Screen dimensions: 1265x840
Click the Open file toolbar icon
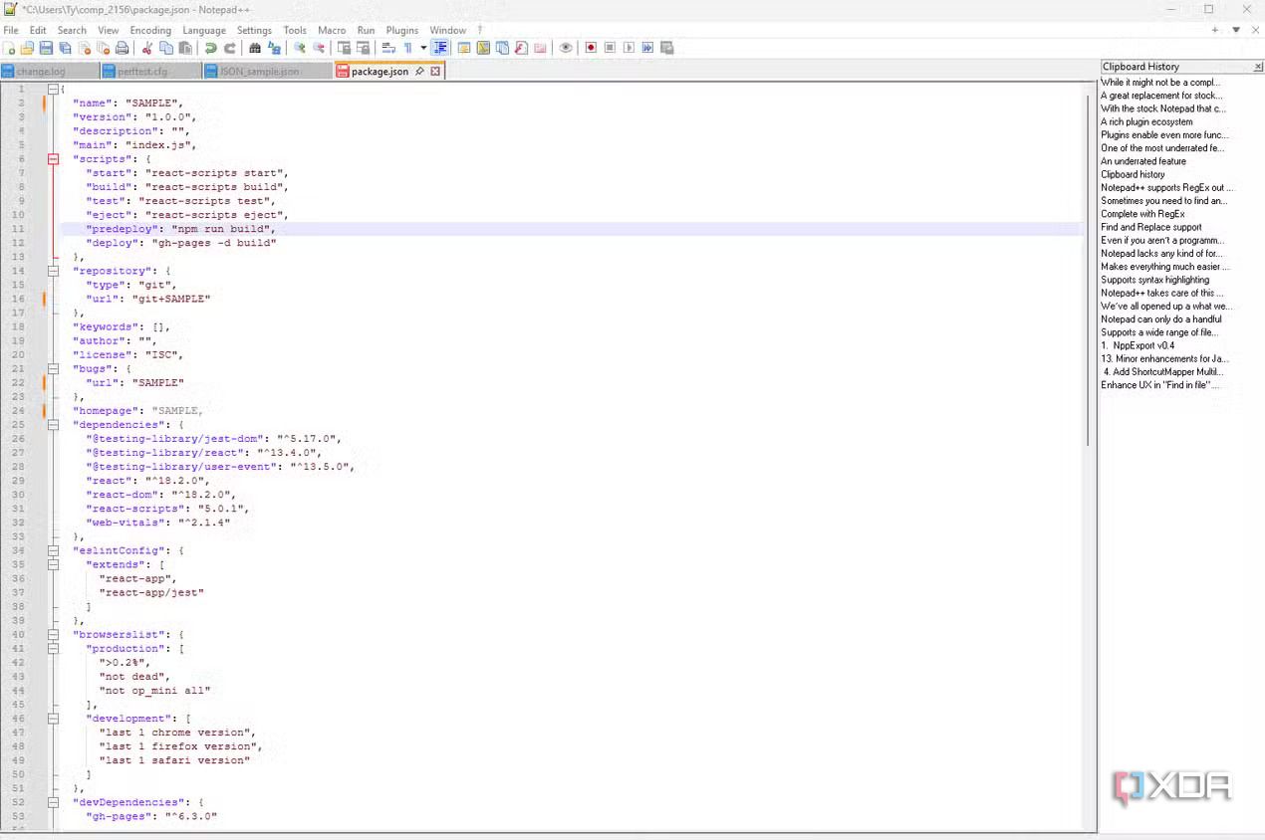click(27, 48)
